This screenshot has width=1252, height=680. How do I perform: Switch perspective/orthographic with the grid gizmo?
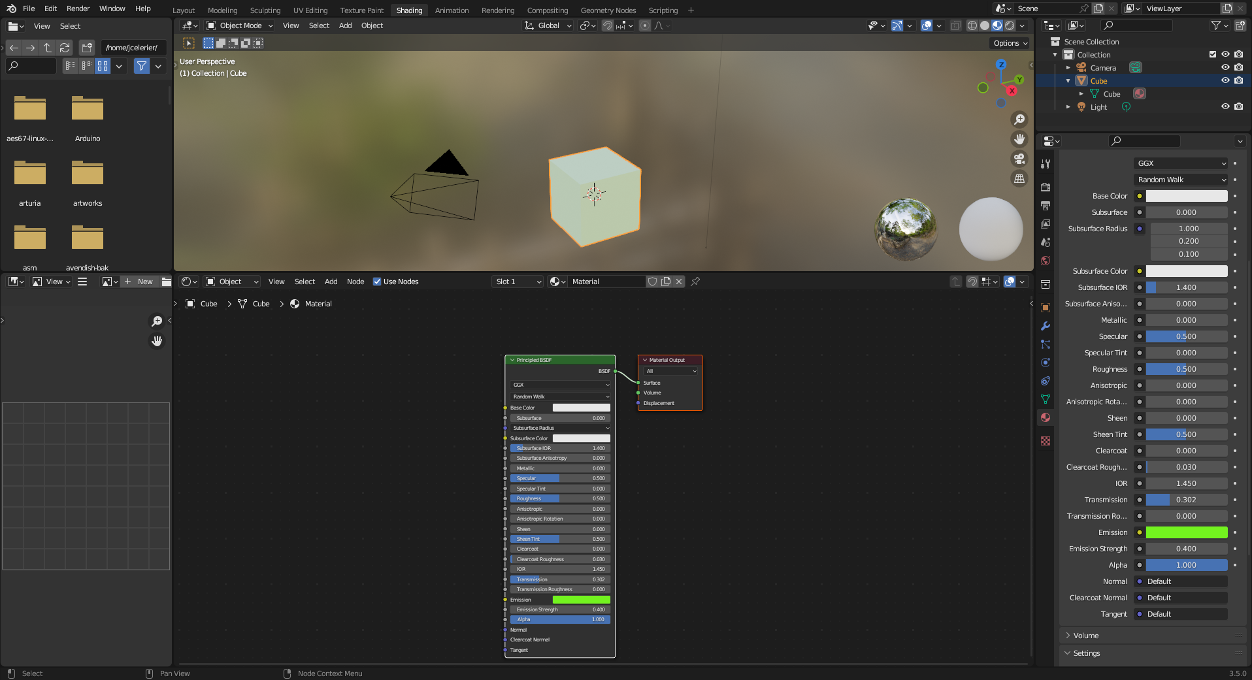tap(1019, 178)
